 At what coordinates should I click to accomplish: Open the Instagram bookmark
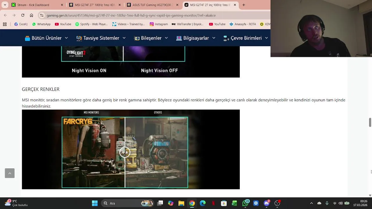[x=159, y=24]
